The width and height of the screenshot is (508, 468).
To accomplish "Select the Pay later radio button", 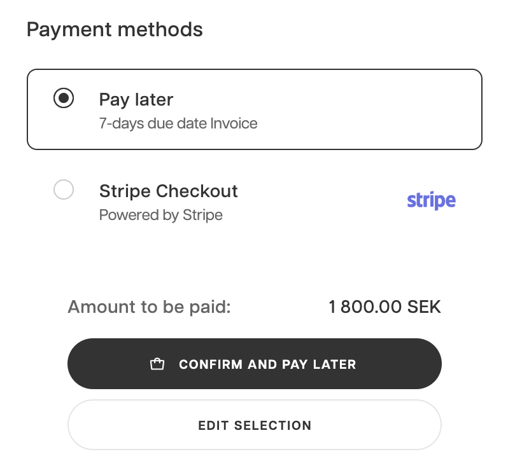I will (64, 99).
